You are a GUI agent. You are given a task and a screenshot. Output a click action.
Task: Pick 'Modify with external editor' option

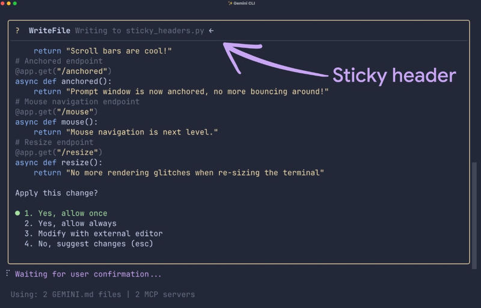pos(93,234)
